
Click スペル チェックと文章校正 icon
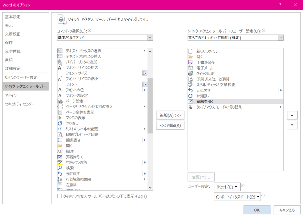pos(190,84)
